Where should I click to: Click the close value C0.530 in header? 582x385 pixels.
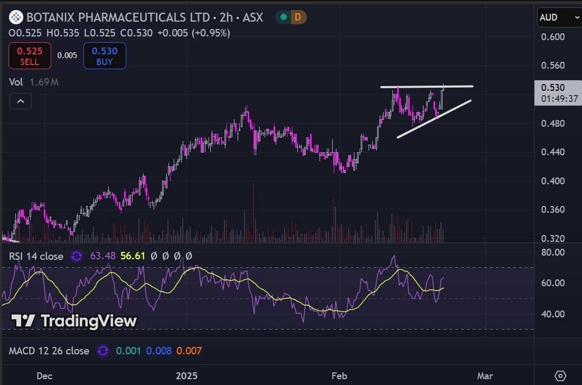pos(136,33)
